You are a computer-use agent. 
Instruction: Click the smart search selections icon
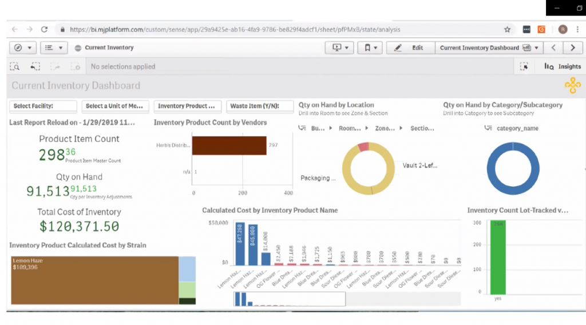pos(15,67)
